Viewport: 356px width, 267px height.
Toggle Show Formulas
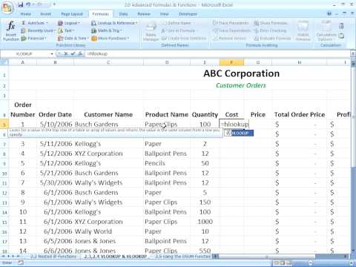point(271,23)
